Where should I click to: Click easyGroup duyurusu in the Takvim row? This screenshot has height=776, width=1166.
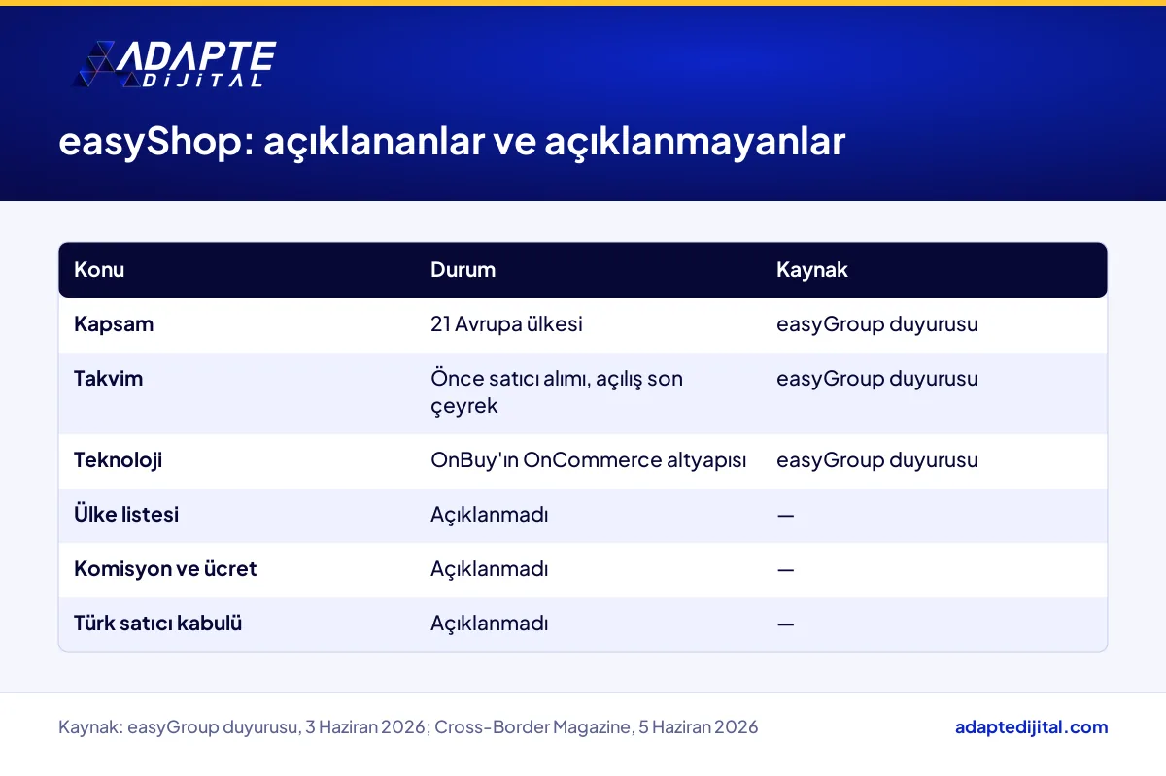click(x=877, y=379)
